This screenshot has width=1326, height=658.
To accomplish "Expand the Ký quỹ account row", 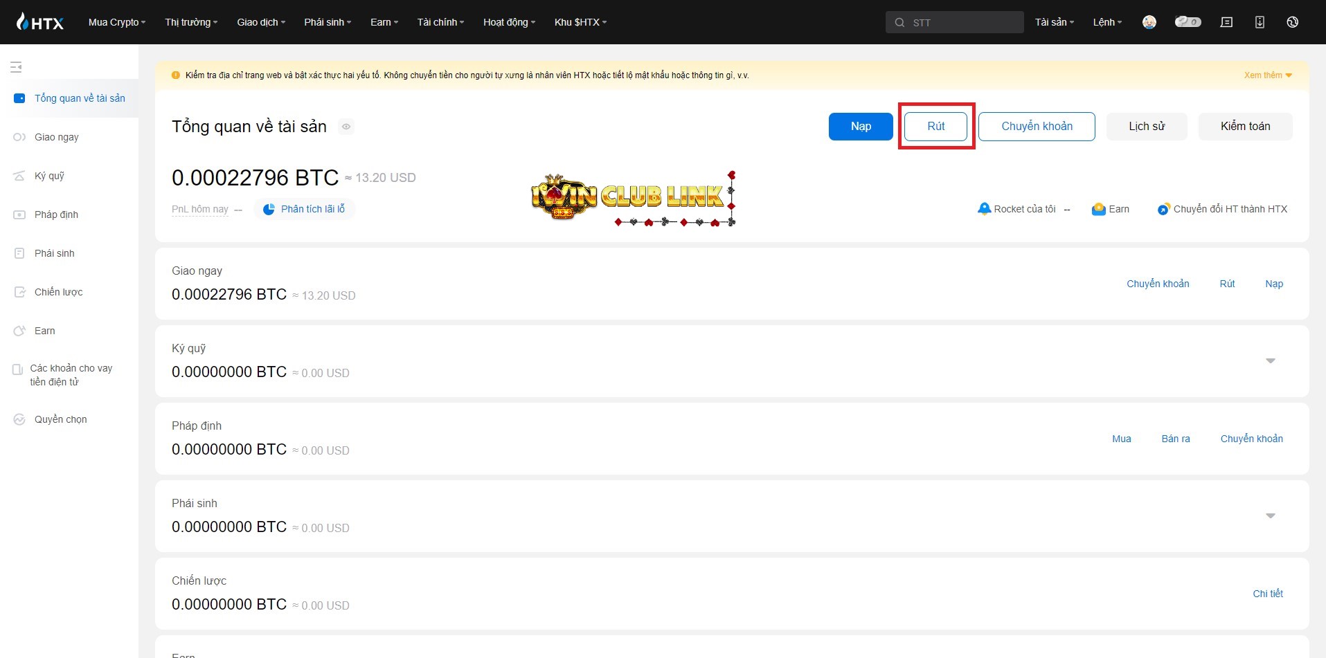I will pos(1271,361).
